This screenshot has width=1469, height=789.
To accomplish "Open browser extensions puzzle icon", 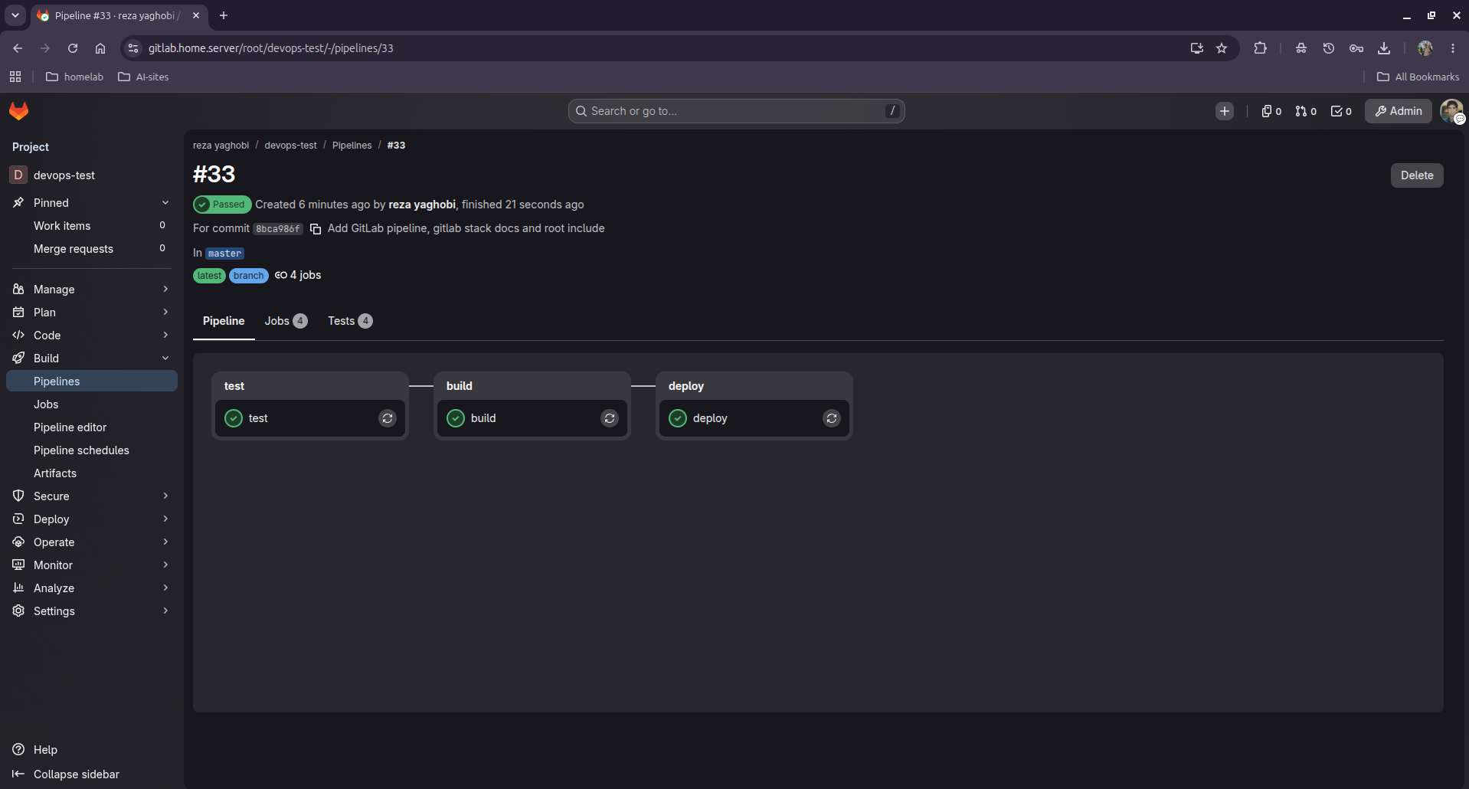I will click(1260, 48).
